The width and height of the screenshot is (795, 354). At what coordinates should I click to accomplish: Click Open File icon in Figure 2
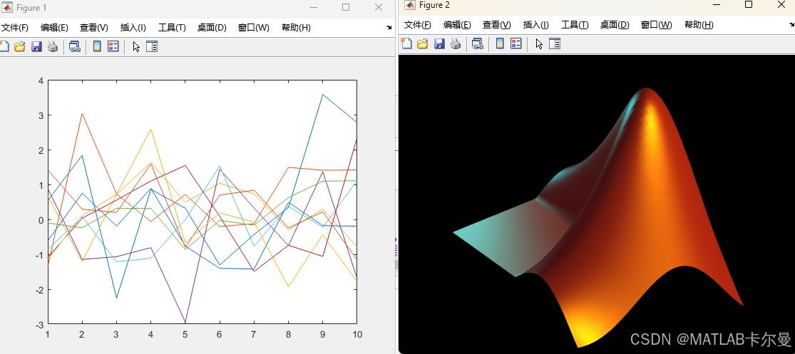pyautogui.click(x=422, y=43)
